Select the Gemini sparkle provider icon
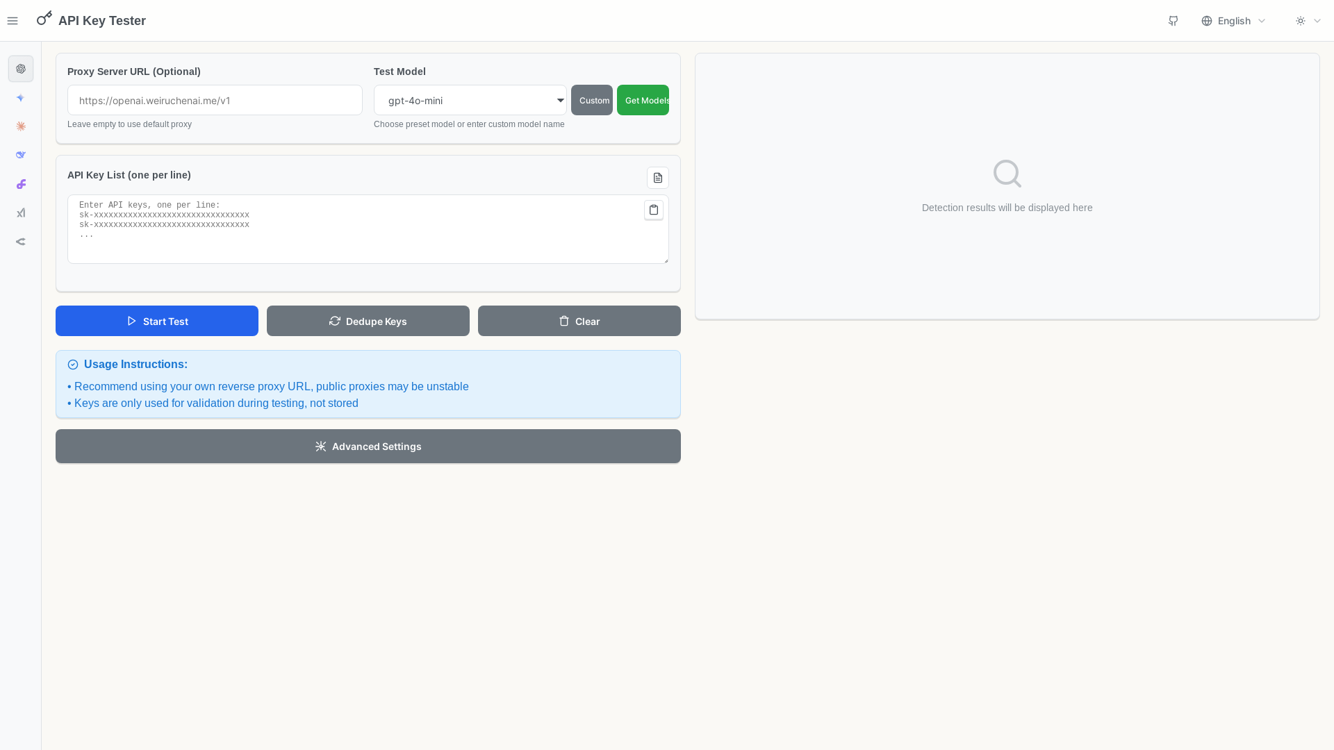Screen dimensions: 1334x750 (21, 98)
